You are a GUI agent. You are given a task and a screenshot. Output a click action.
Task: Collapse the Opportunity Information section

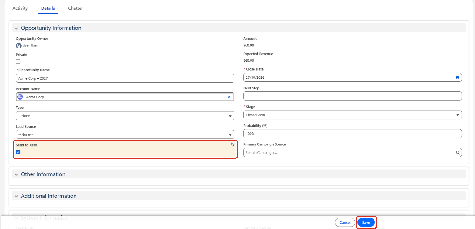(x=16, y=28)
